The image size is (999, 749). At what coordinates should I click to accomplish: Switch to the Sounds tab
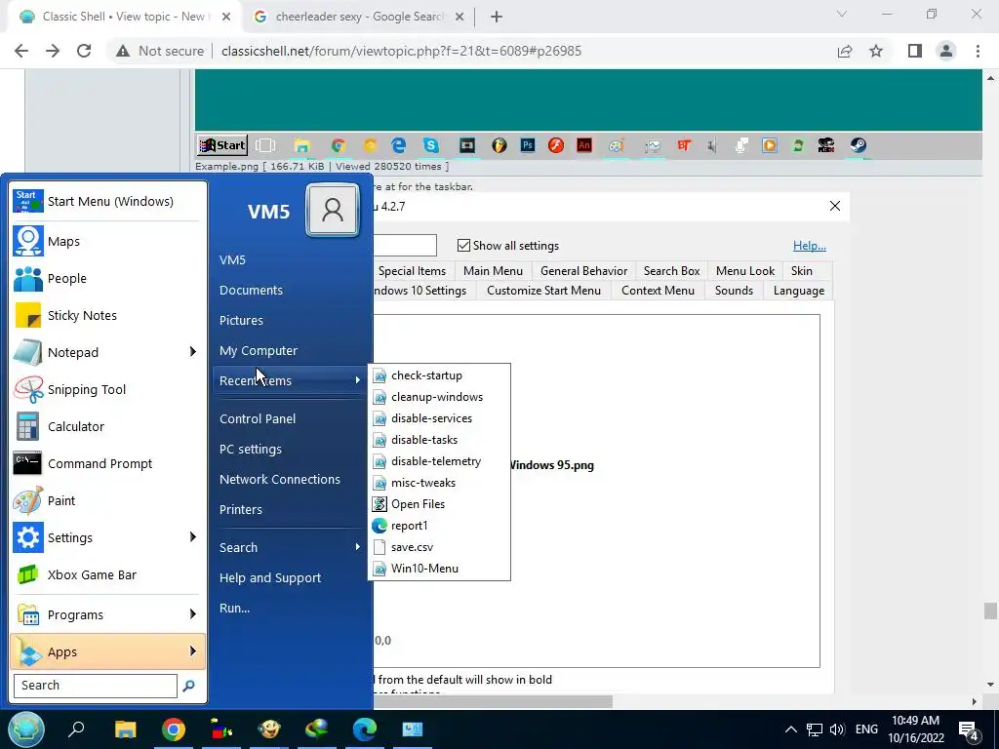point(734,291)
